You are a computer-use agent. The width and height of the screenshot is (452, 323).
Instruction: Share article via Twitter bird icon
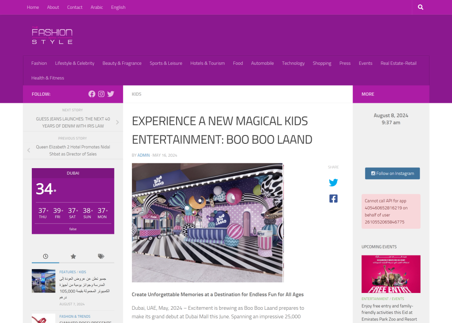(x=333, y=182)
